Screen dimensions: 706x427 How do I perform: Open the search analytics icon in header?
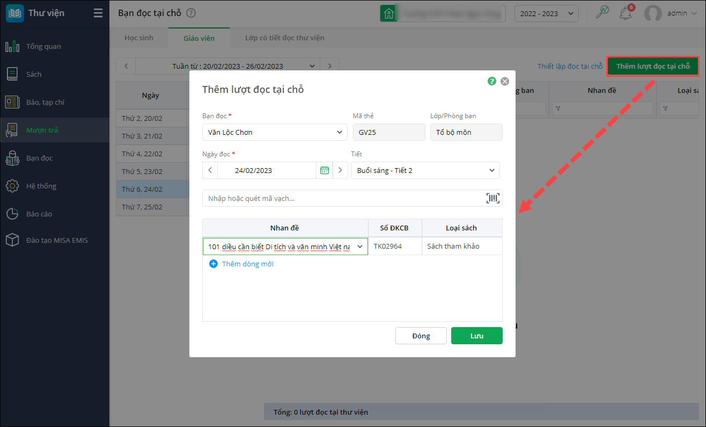(x=602, y=13)
